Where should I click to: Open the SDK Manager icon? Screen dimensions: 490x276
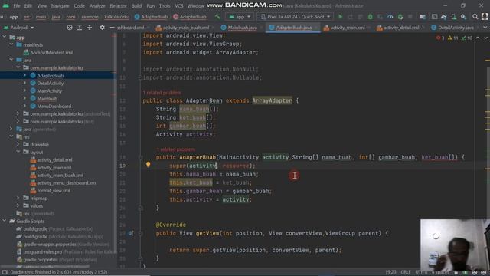pos(463,17)
